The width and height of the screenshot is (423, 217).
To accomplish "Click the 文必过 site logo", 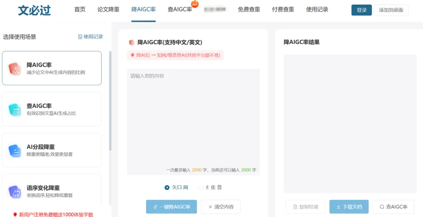I will 34,10.
